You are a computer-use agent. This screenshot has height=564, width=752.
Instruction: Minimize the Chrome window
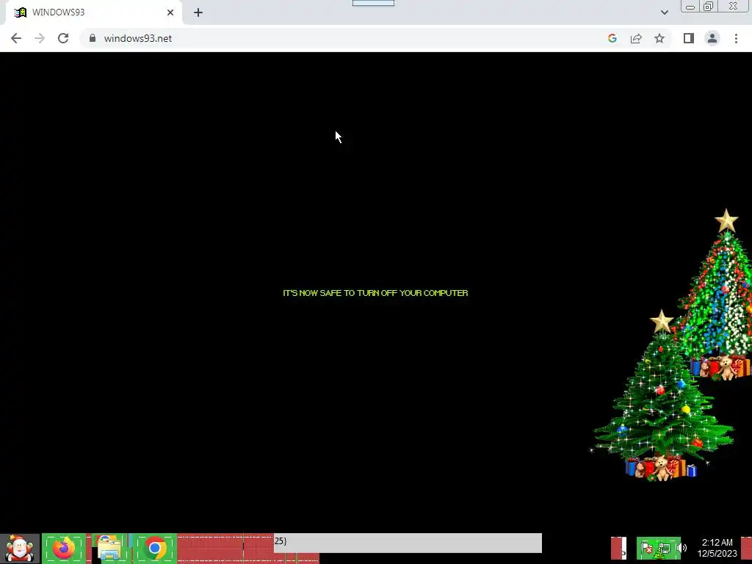click(x=690, y=7)
